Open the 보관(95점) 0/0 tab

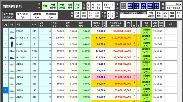(x=23, y=16)
